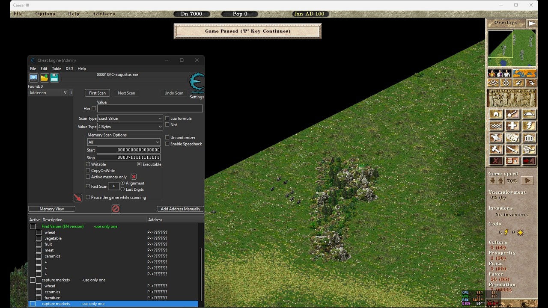
Task: Click the red no-entry clear list icon
Action: pos(116,209)
